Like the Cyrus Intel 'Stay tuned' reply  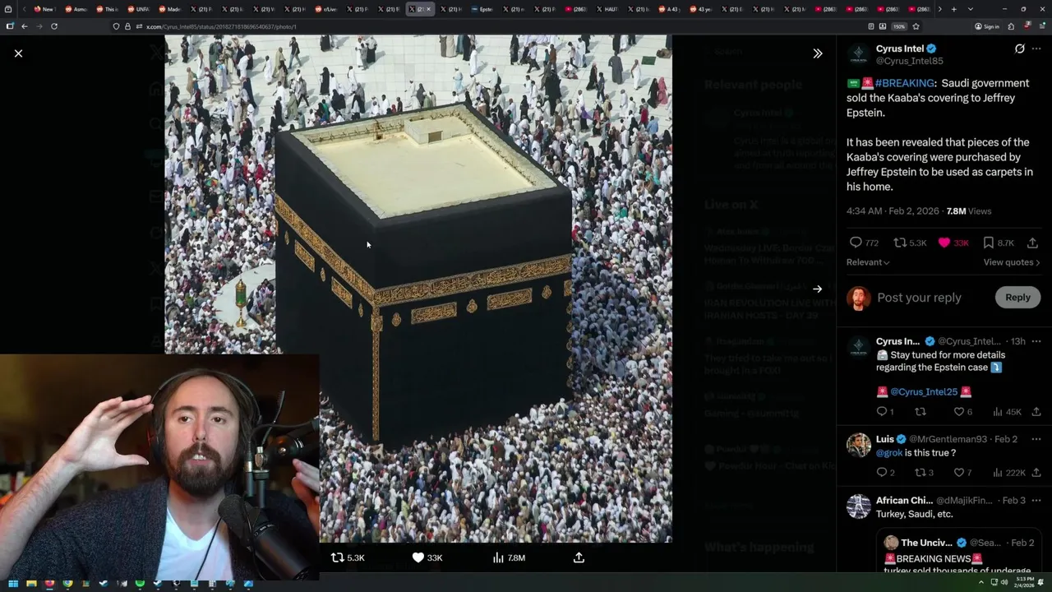(x=962, y=412)
